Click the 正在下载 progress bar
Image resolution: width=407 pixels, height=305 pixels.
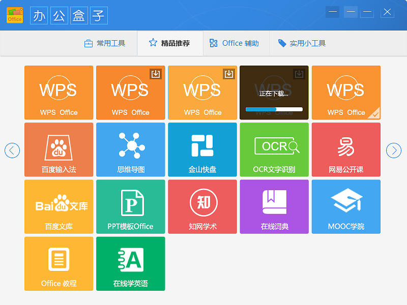coord(274,109)
